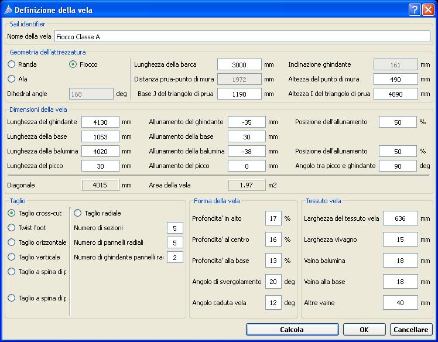Edit Profondita' al centro value

[273, 240]
